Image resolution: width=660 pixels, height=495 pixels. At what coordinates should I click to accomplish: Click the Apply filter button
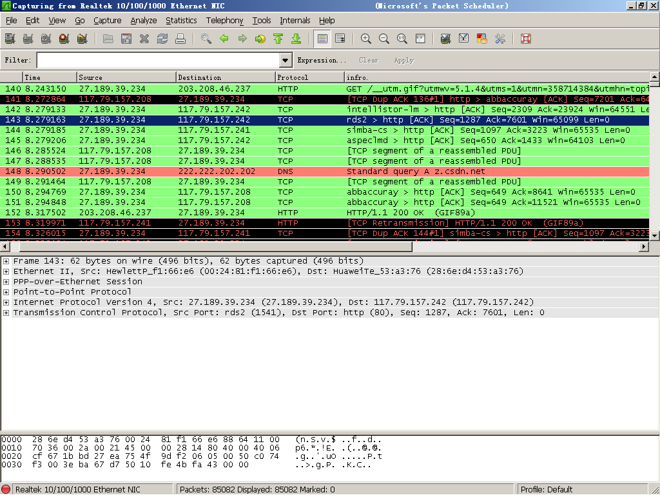click(x=403, y=60)
